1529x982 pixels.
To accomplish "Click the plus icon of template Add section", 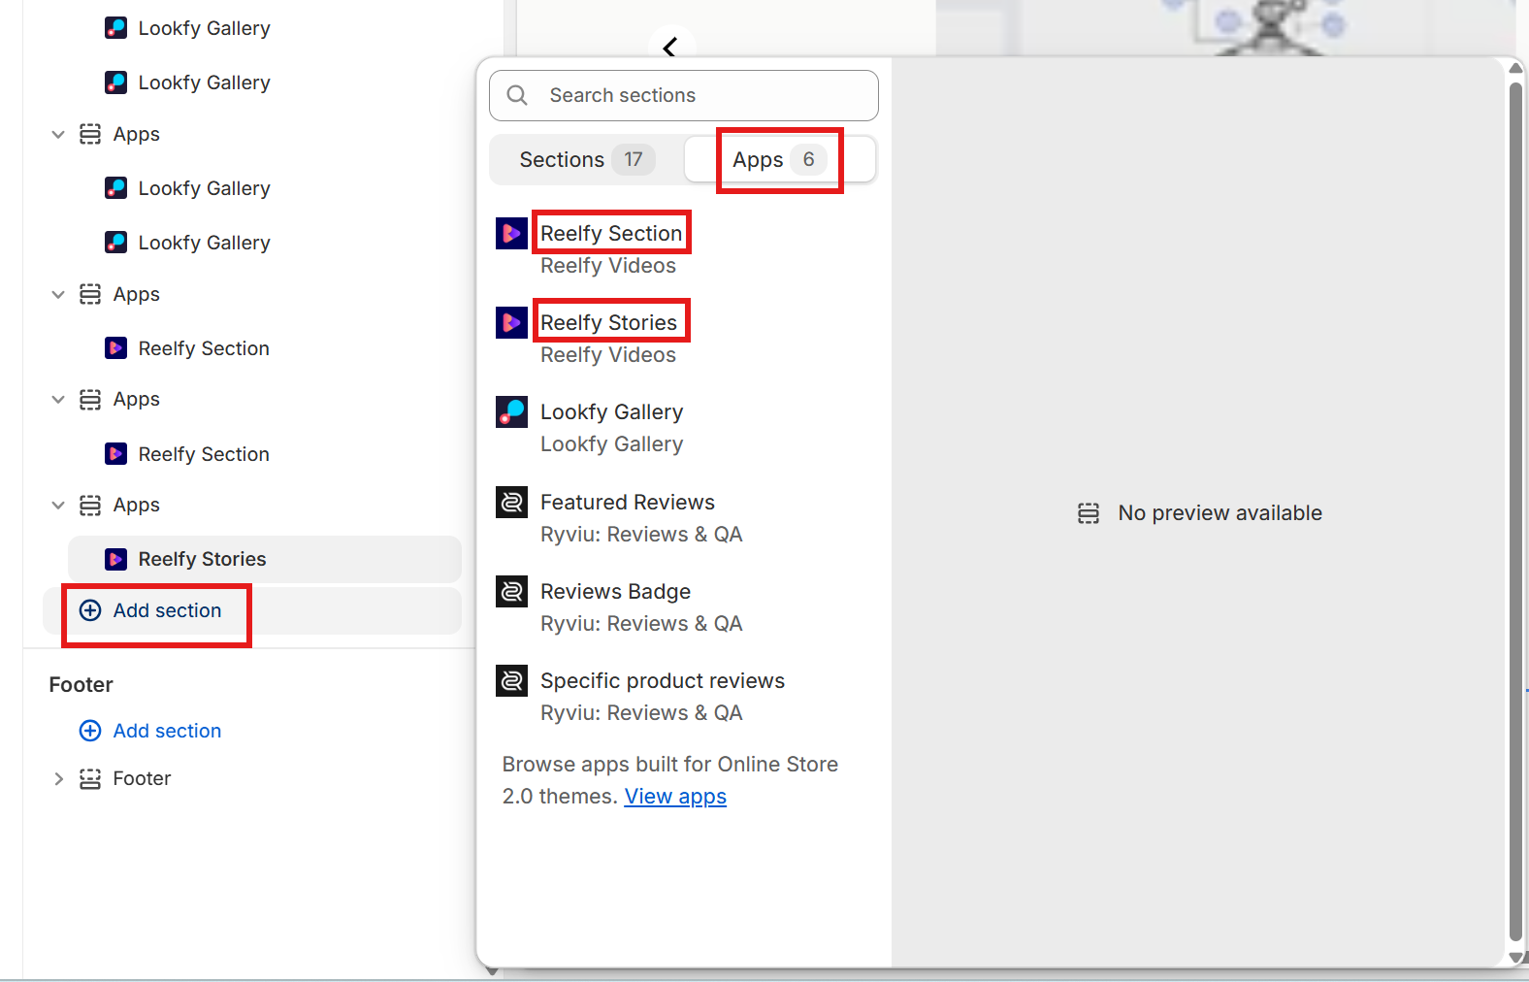I will (x=90, y=610).
